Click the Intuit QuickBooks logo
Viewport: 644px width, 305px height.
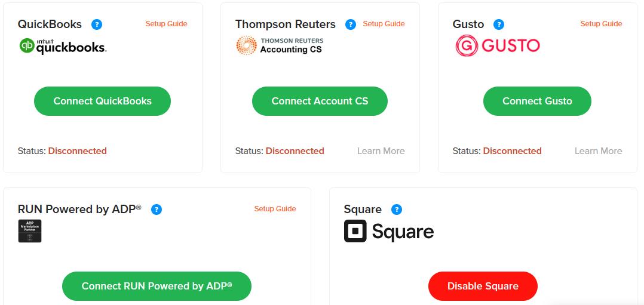click(63, 45)
